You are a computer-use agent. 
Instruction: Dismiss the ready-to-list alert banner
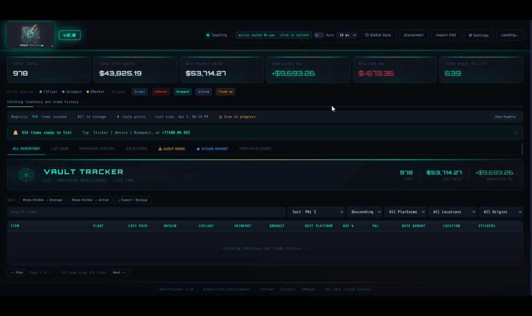tap(516, 133)
